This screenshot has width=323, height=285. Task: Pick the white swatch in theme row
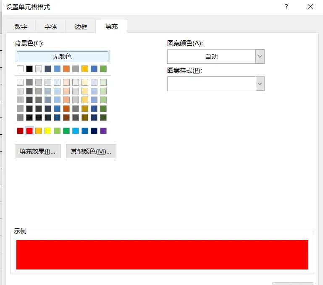20,69
